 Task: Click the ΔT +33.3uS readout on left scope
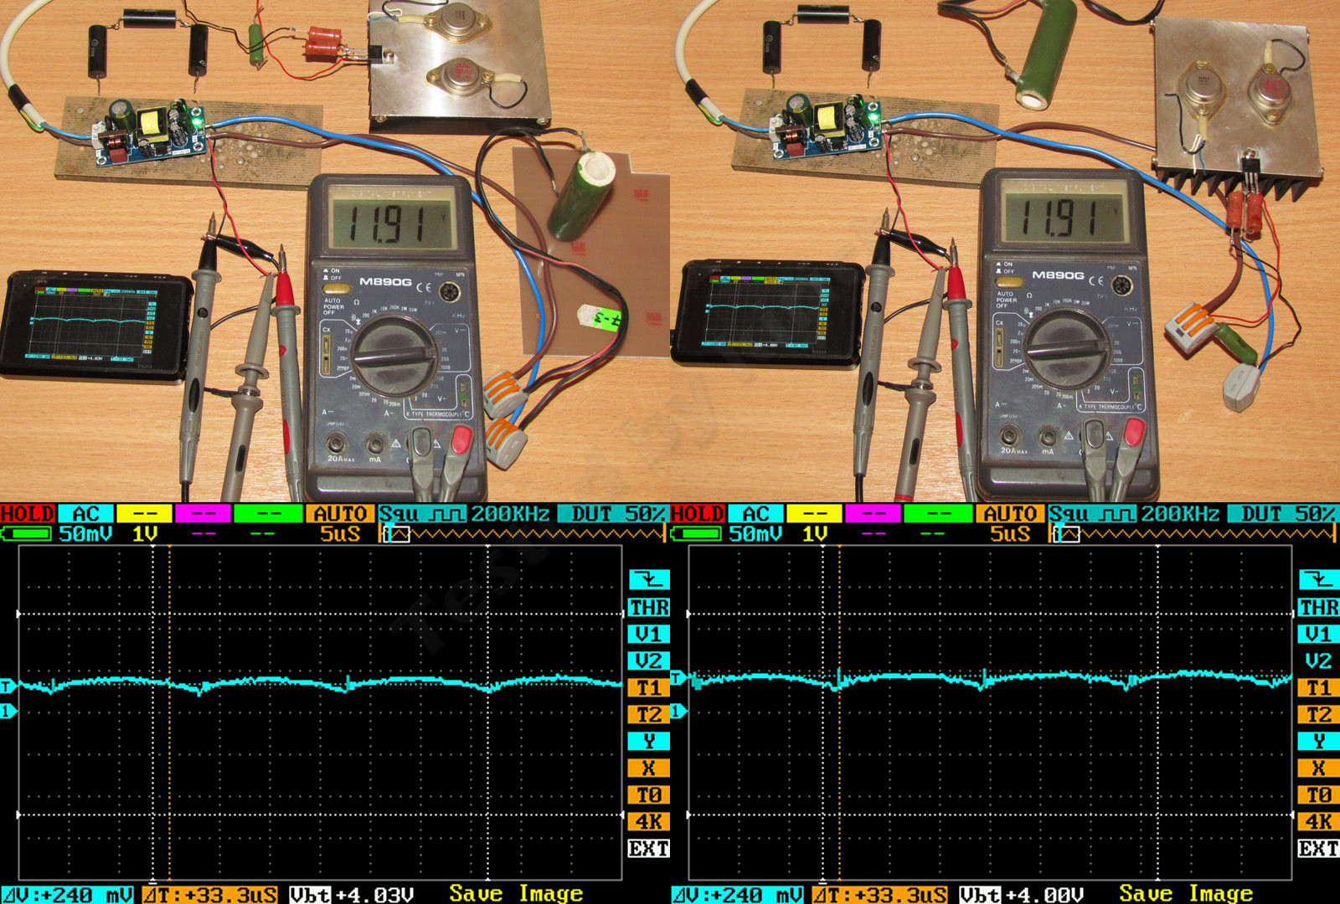point(209,894)
